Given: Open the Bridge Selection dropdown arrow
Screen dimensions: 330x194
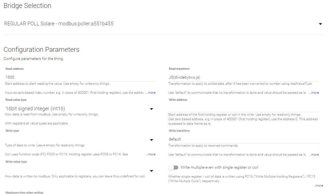Looking at the screenshot, I should point(320,24).
